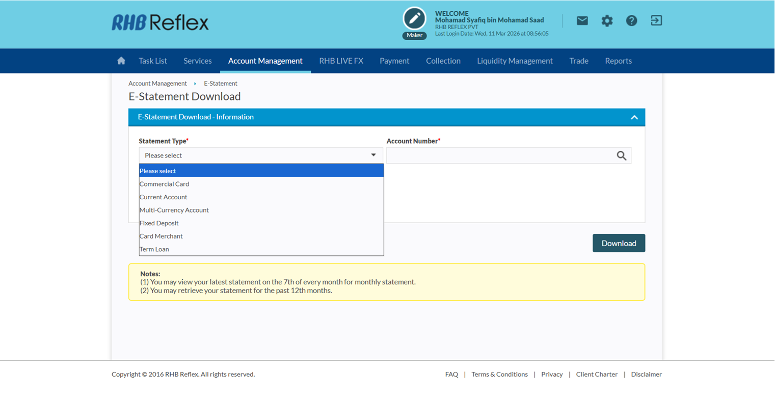Open the mail inbox envelope icon
The image size is (776, 397).
582,21
